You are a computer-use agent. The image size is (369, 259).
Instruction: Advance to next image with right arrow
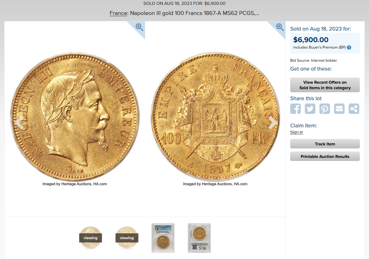pos(272,123)
